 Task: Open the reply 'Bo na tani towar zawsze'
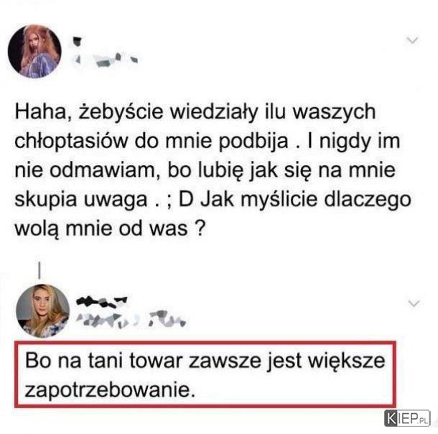tap(205, 374)
